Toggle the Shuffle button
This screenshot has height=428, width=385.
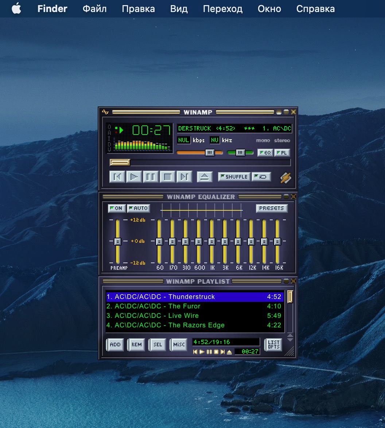(x=234, y=176)
